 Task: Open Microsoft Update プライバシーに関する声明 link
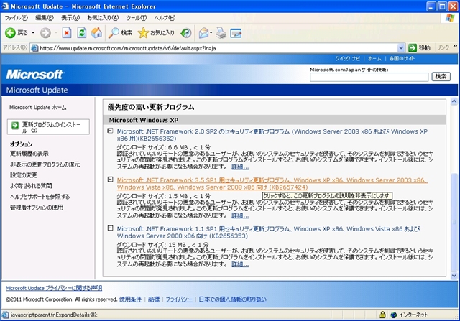click(x=54, y=288)
